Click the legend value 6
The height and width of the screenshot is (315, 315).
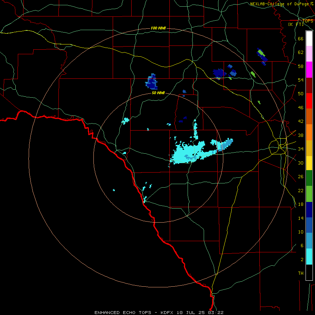[x=302, y=246]
